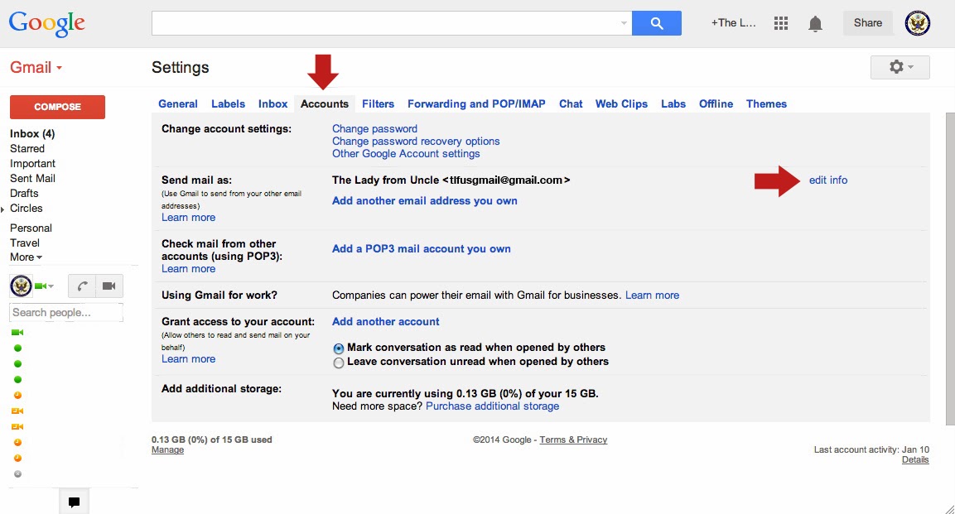Select the Accounts tab

click(325, 104)
